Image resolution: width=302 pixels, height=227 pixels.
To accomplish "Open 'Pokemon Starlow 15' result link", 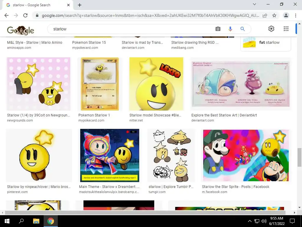I will coord(89,43).
